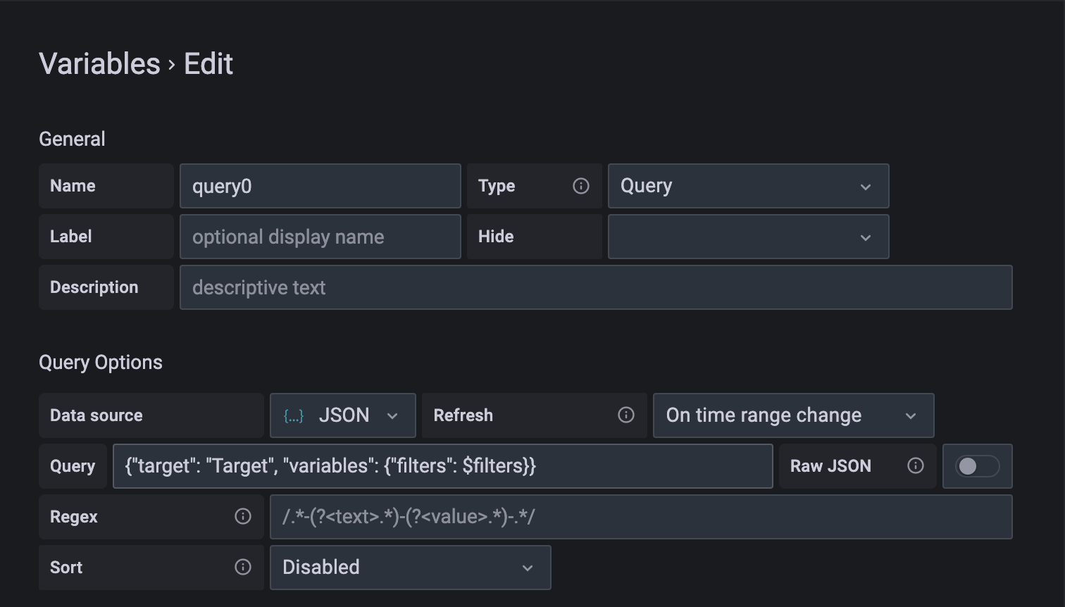Toggle the Raw JSON switch
The width and height of the screenshot is (1065, 607).
[978, 466]
